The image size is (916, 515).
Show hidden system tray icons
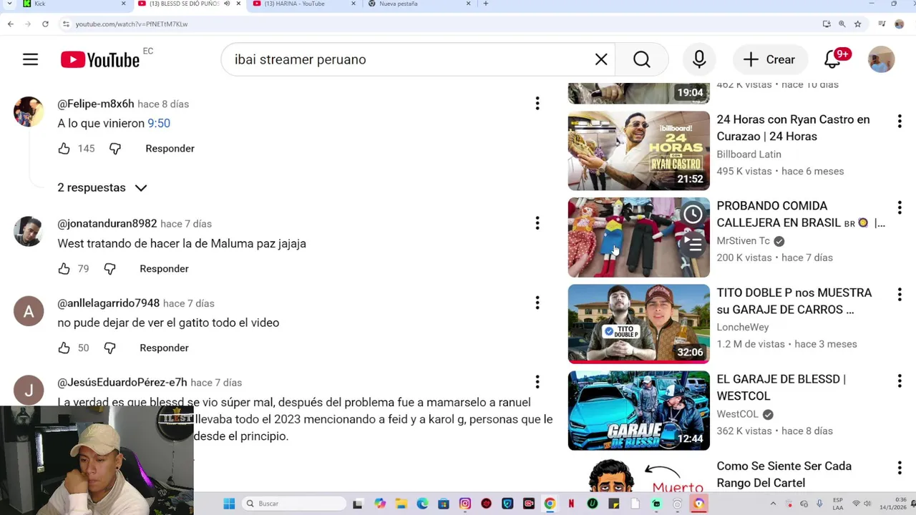pos(773,504)
